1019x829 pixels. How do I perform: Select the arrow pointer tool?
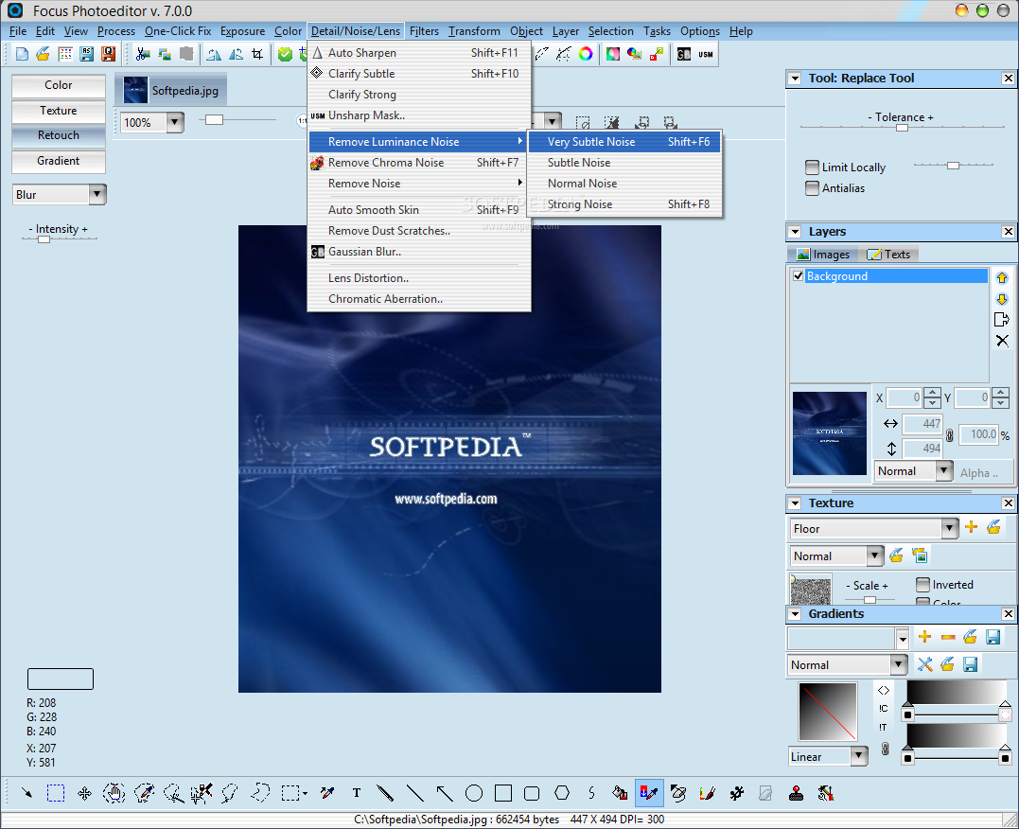coord(26,793)
